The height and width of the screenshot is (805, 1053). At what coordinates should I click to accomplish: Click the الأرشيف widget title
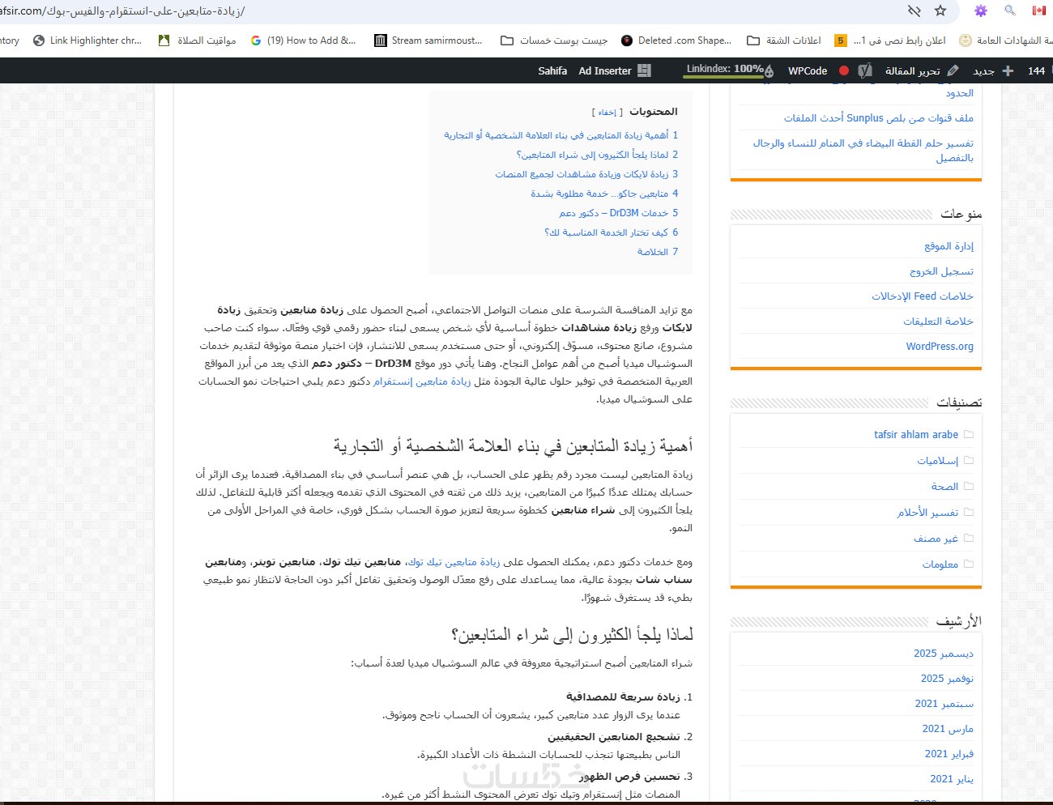point(958,622)
